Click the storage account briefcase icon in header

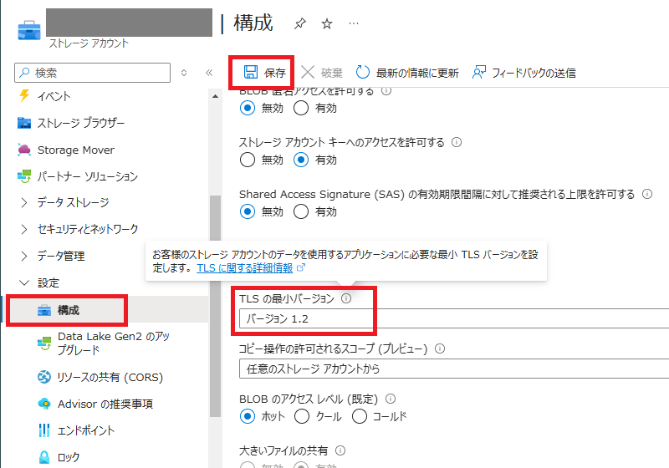pyautogui.click(x=29, y=30)
